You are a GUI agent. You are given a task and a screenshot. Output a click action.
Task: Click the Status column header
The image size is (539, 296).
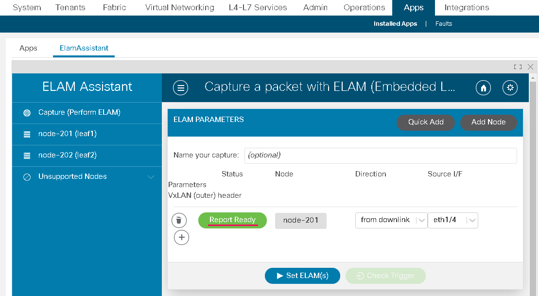click(x=232, y=174)
